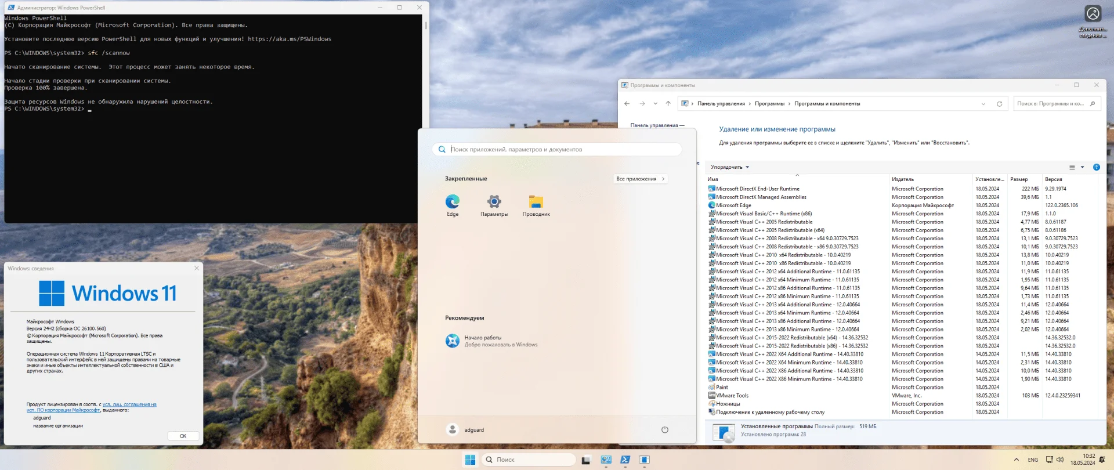Click the taskbar Поиск search box
This screenshot has height=470, width=1114.
pos(529,460)
